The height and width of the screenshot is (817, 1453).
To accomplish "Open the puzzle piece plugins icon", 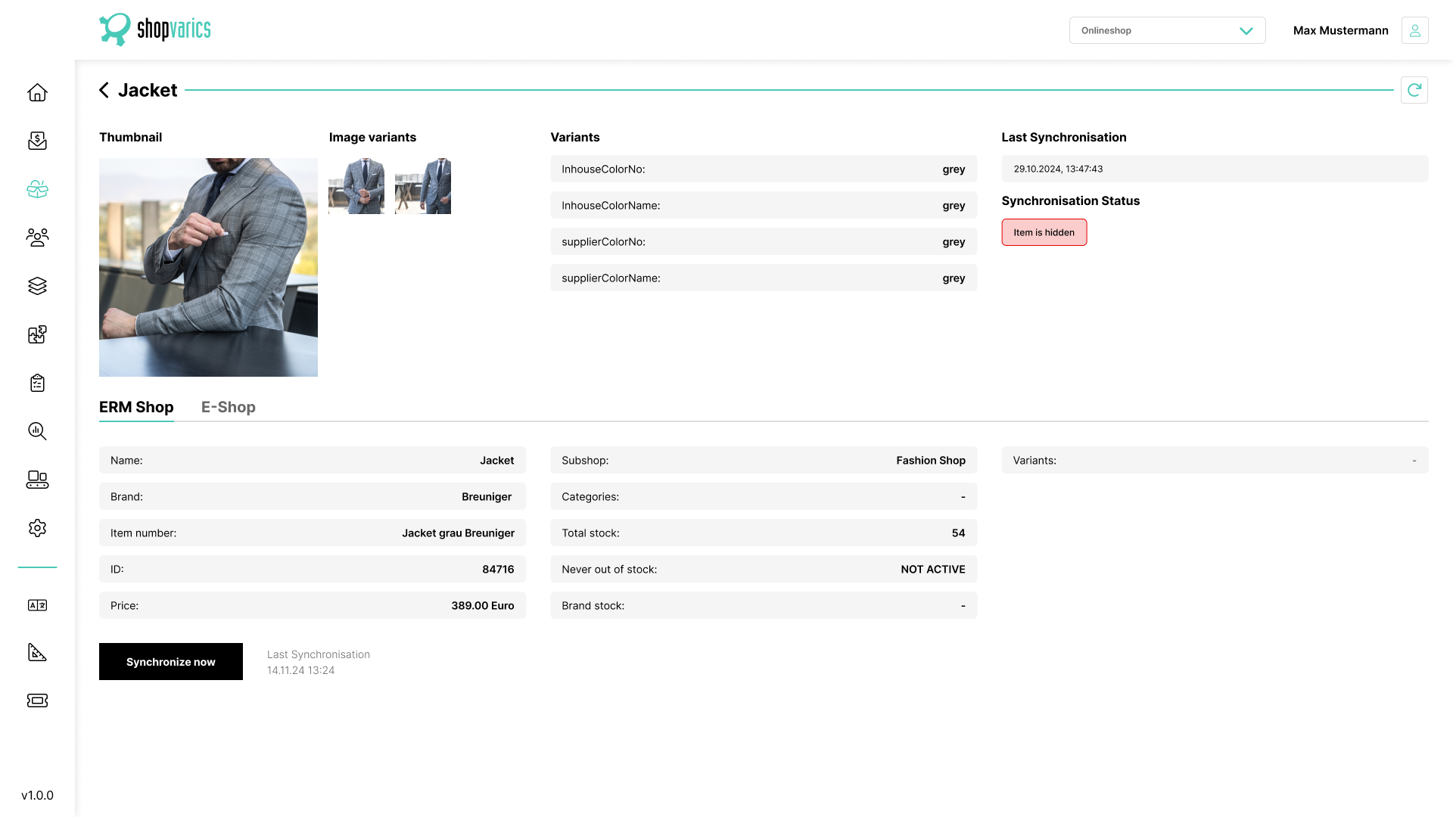I will click(x=37, y=334).
